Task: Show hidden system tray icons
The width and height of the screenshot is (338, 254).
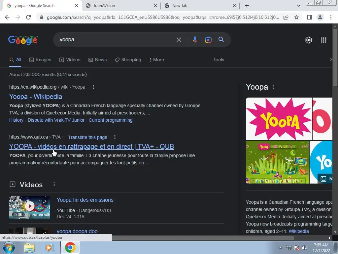Action: pos(281,248)
